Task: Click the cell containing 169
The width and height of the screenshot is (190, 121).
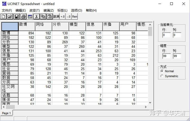Action: [x=128, y=60]
